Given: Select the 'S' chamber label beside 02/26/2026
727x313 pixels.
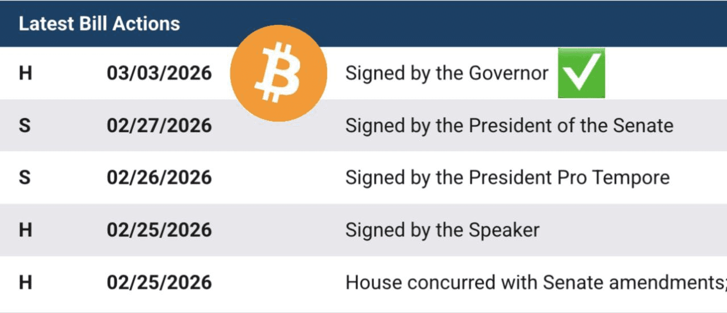Looking at the screenshot, I should [24, 177].
